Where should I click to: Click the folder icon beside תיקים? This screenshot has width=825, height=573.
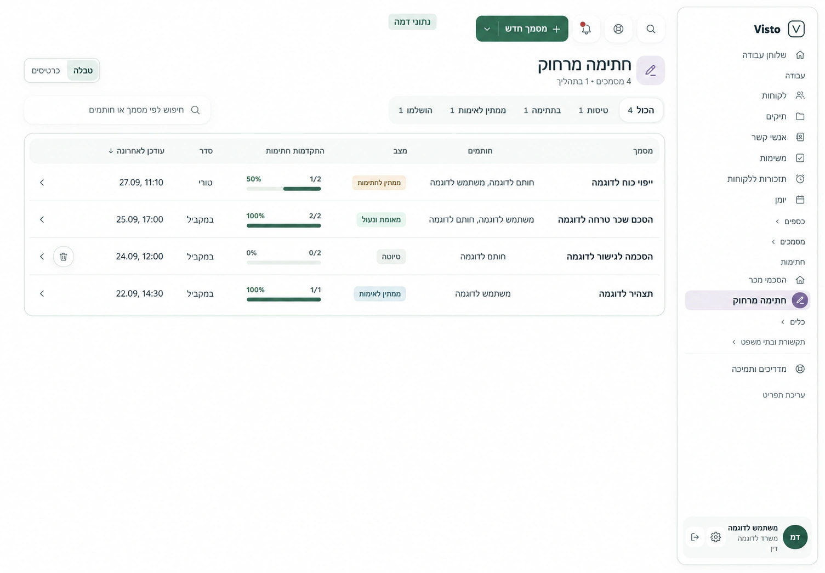click(x=800, y=116)
